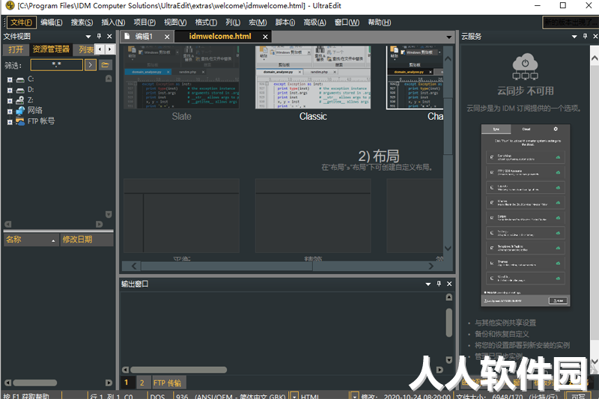Open the 宏(M) menu
Screen dimensions: 599x399
click(258, 22)
